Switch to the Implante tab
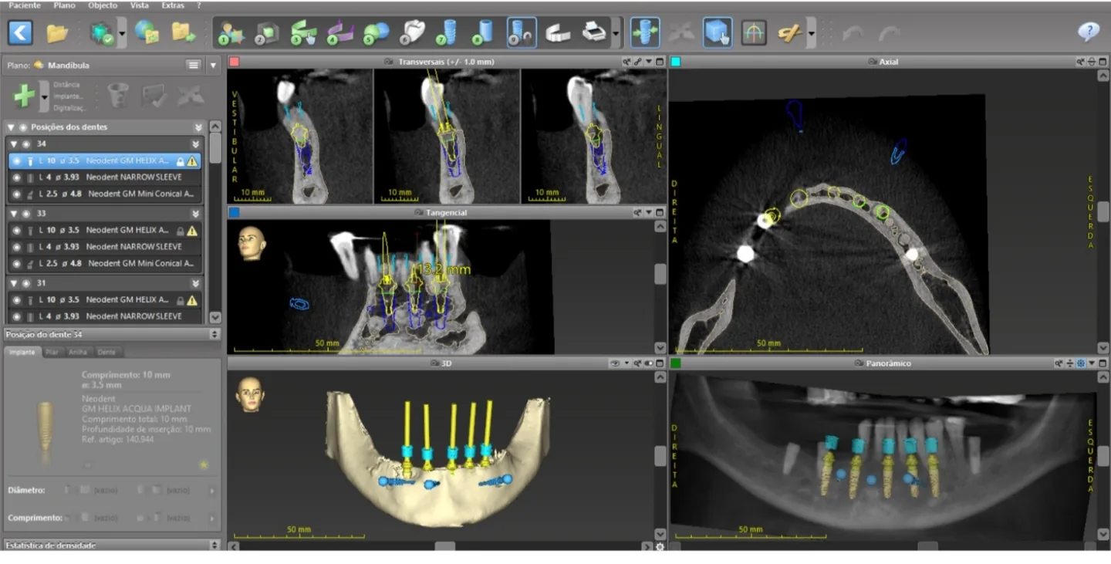Image resolution: width=1111 pixels, height=564 pixels. point(22,352)
